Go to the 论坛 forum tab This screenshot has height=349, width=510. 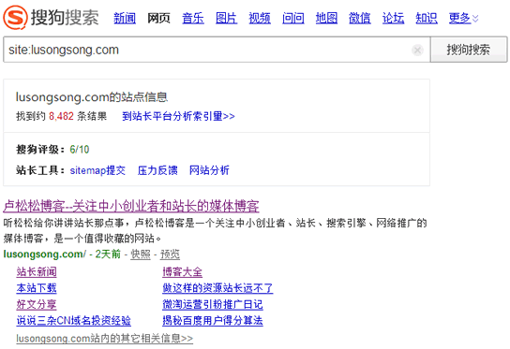click(393, 18)
